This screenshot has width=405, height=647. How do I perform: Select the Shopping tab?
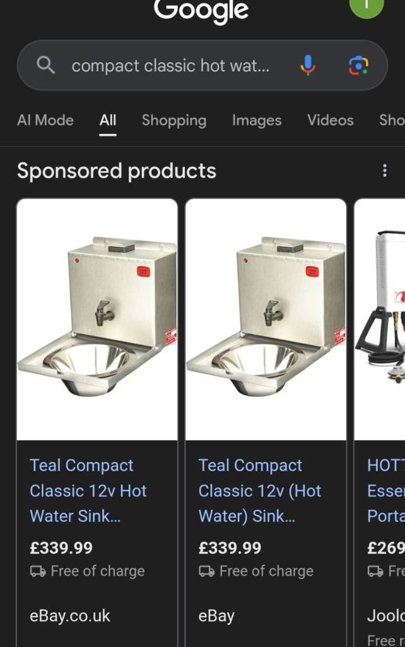coord(174,120)
